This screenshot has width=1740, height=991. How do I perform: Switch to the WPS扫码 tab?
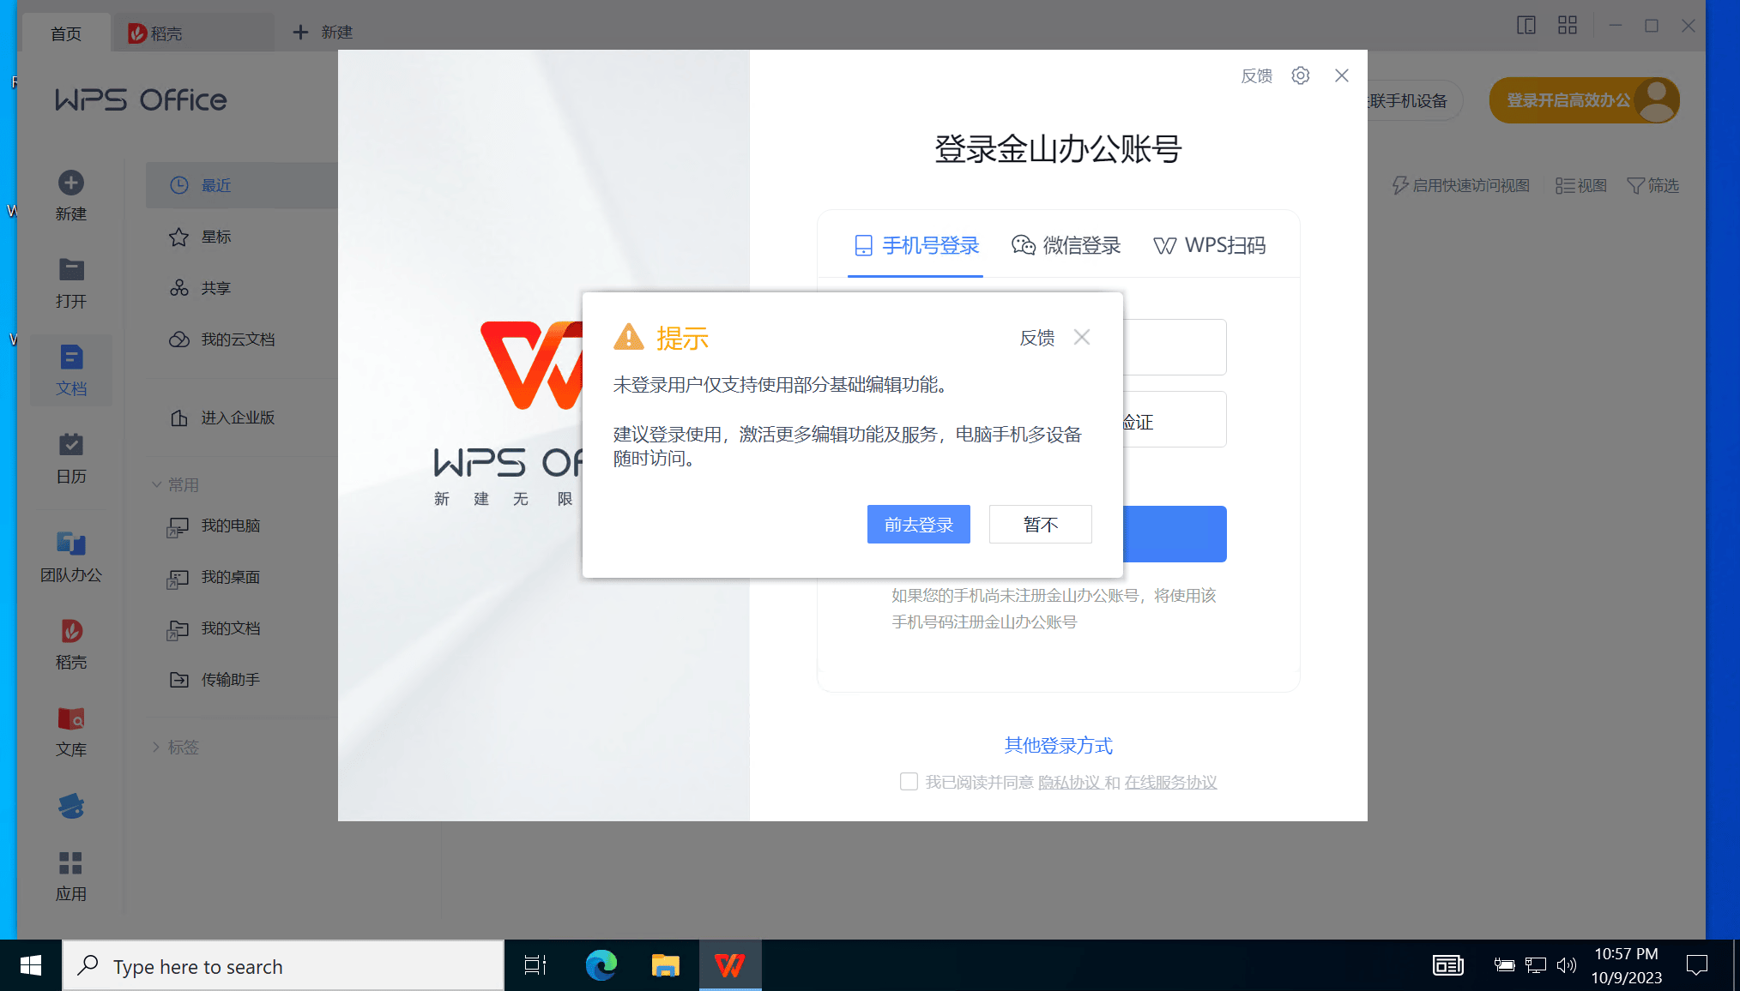click(x=1210, y=245)
